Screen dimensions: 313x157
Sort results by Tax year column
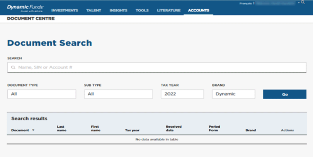click(132, 130)
